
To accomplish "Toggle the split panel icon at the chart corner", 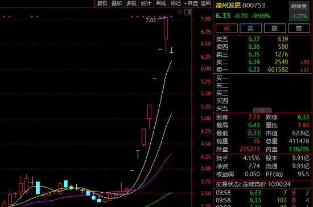I will click(188, 12).
